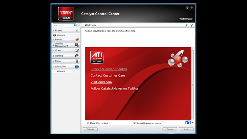Open Follow CatalystMaker on Twitter link

(114, 88)
